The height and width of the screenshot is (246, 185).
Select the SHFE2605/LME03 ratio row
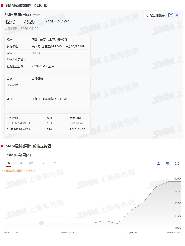[x=47, y=123]
